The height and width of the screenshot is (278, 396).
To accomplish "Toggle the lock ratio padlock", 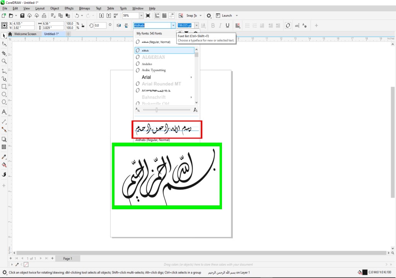I will coord(83,25).
